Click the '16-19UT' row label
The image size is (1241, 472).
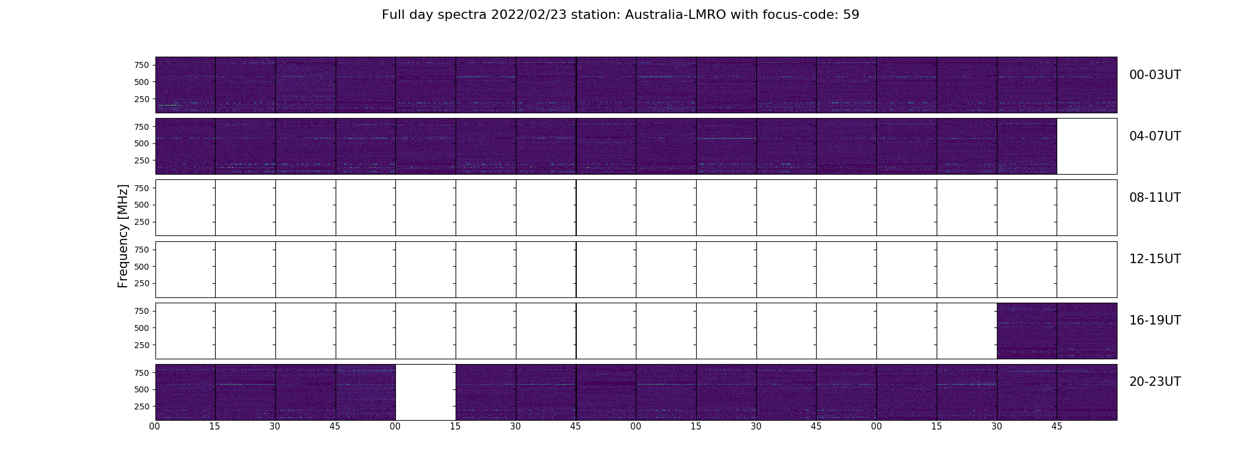(x=1155, y=320)
